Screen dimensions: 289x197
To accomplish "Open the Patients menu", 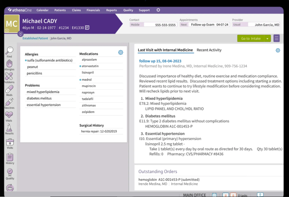I will click(x=60, y=10).
